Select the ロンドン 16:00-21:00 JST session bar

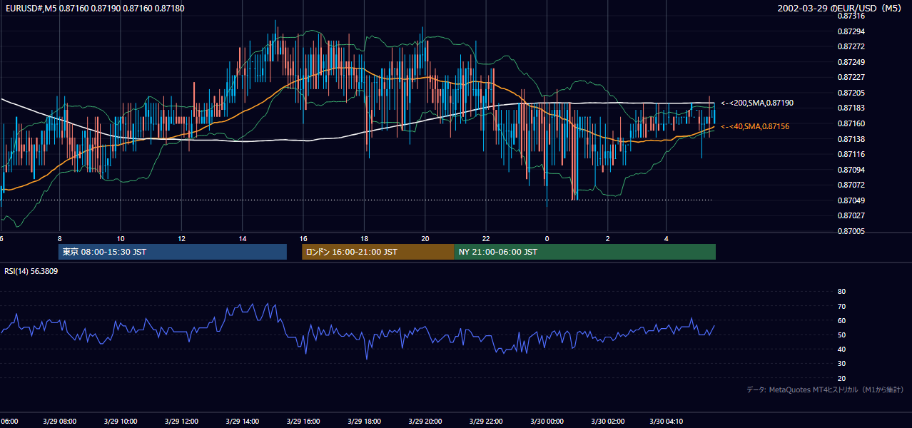coord(378,252)
